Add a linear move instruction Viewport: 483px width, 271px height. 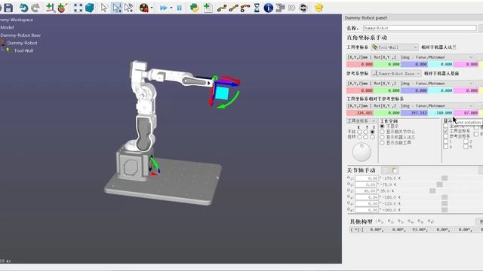pyautogui.click(x=233, y=8)
